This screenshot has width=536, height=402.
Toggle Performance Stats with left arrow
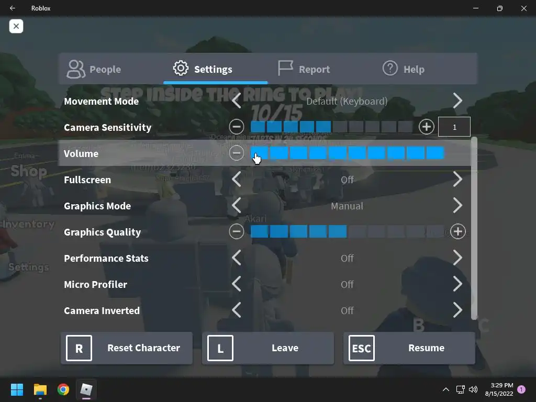(237, 258)
